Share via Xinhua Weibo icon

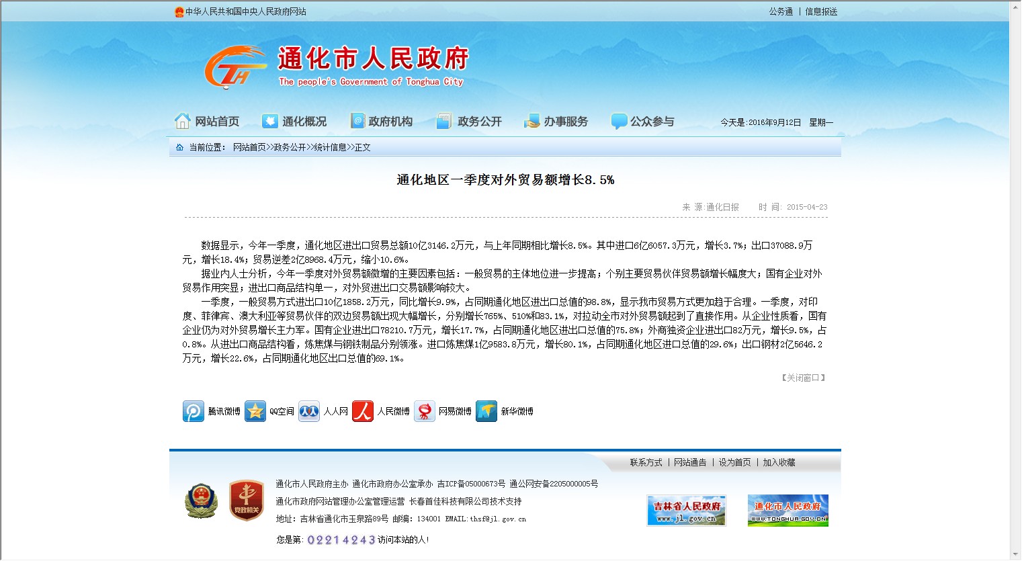click(x=486, y=411)
